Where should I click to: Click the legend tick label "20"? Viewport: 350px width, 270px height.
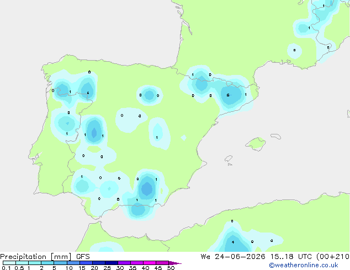94,268
